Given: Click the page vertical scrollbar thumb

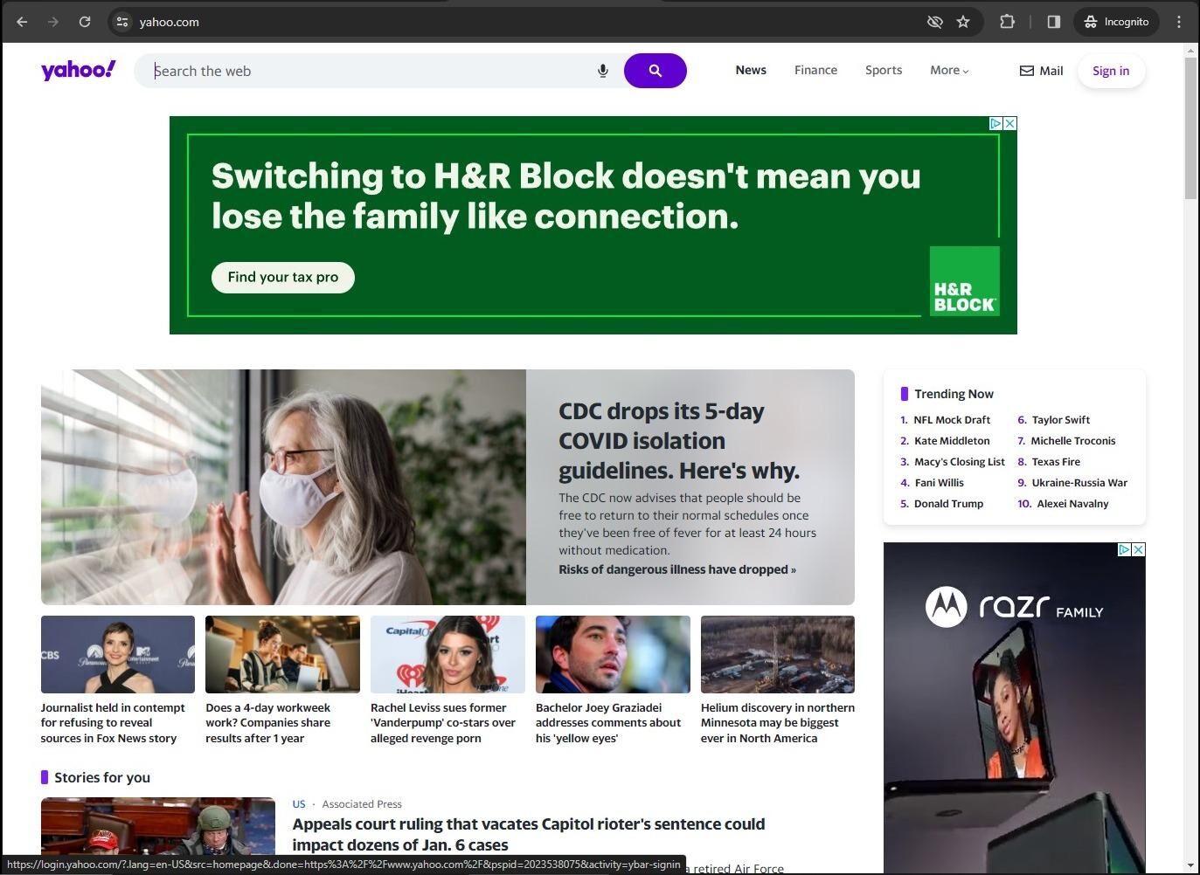Looking at the screenshot, I should 1190,128.
